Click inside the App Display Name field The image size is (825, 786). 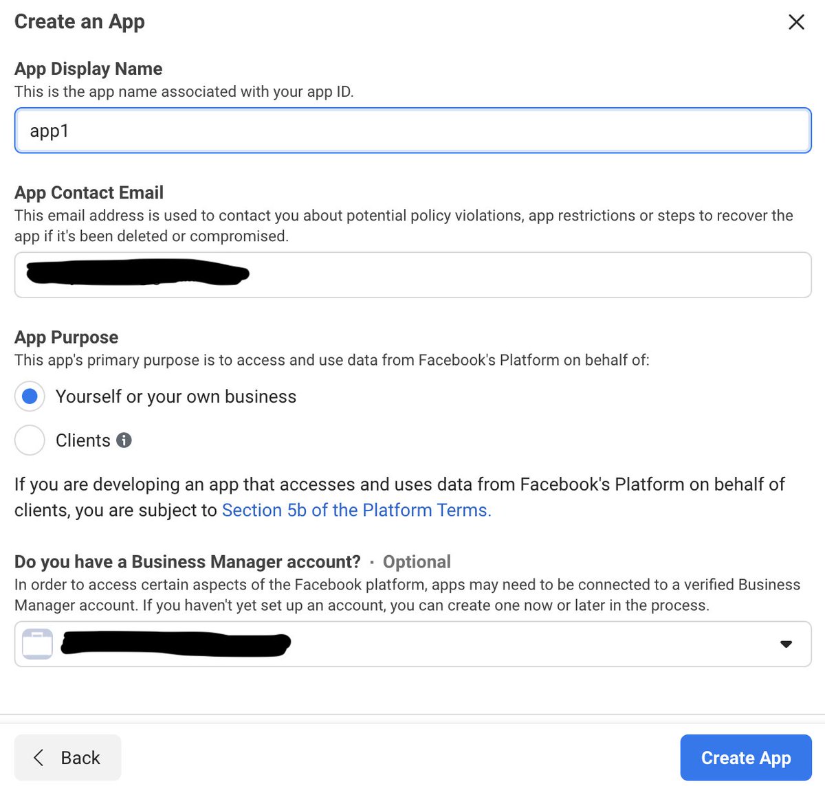(412, 131)
